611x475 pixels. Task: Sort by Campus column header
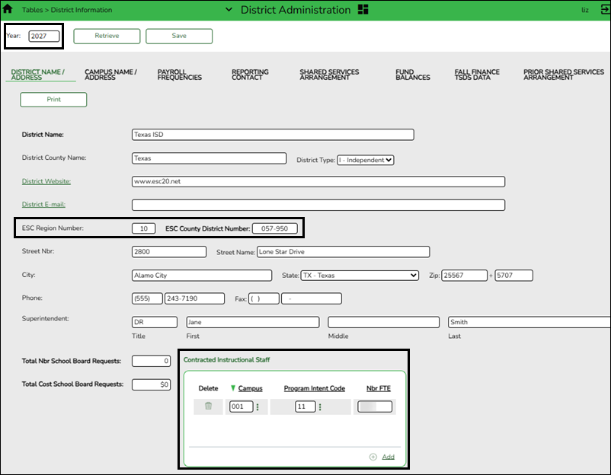(x=250, y=388)
